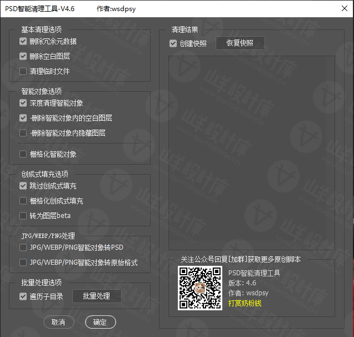
Task: Enable 删除智能对象内隐藏图层 option
Action: point(23,133)
